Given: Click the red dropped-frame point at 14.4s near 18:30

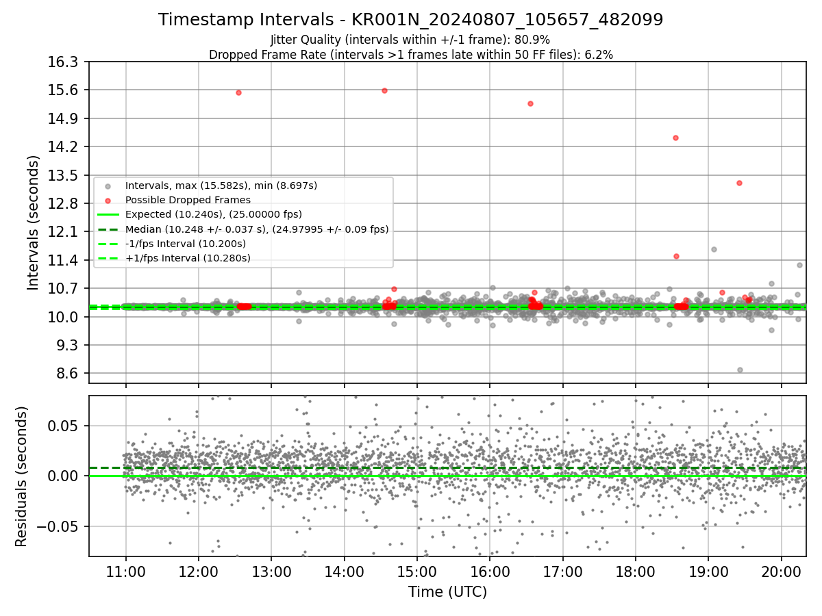Looking at the screenshot, I should (675, 138).
